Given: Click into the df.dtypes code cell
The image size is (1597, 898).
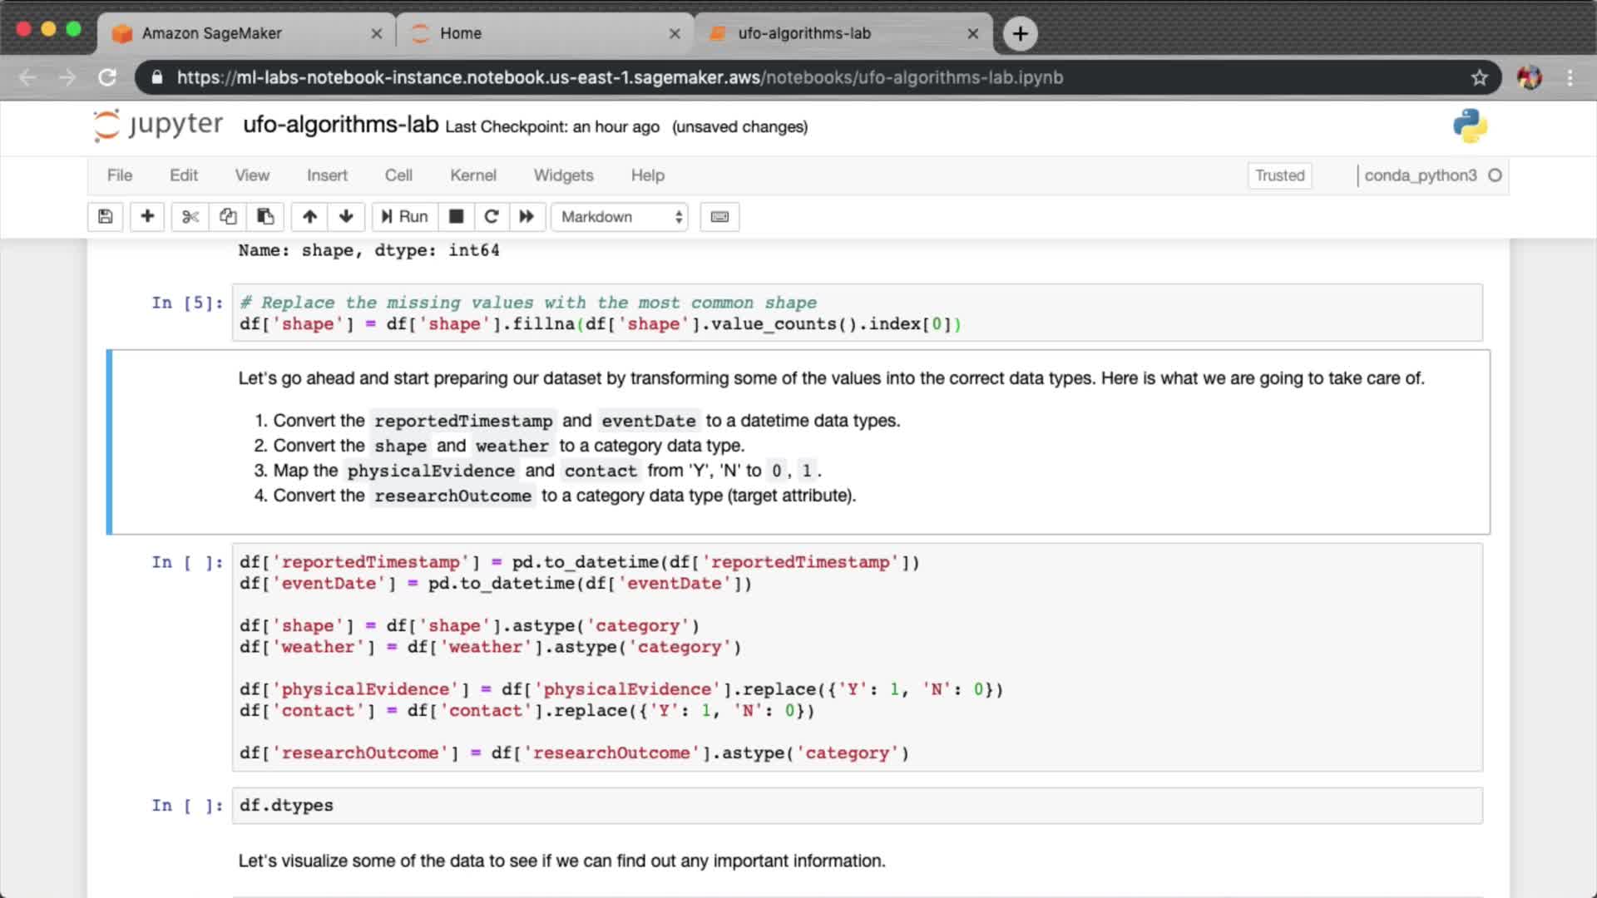Looking at the screenshot, I should tap(857, 806).
